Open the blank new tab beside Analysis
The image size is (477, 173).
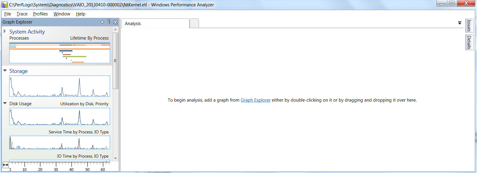click(x=194, y=24)
